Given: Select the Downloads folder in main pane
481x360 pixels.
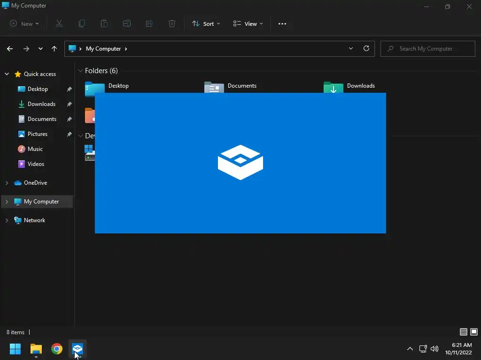Looking at the screenshot, I should pos(349,88).
